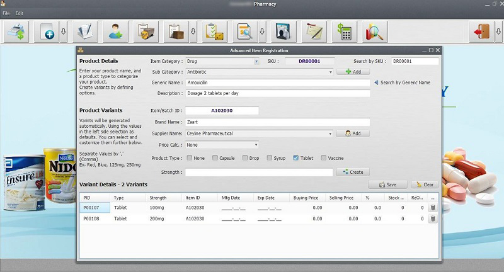
Task: Click the chart magnifier reports icon
Action: pyautogui.click(x=375, y=31)
